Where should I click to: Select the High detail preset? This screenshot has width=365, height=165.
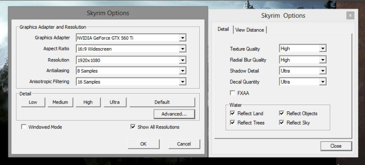click(88, 102)
